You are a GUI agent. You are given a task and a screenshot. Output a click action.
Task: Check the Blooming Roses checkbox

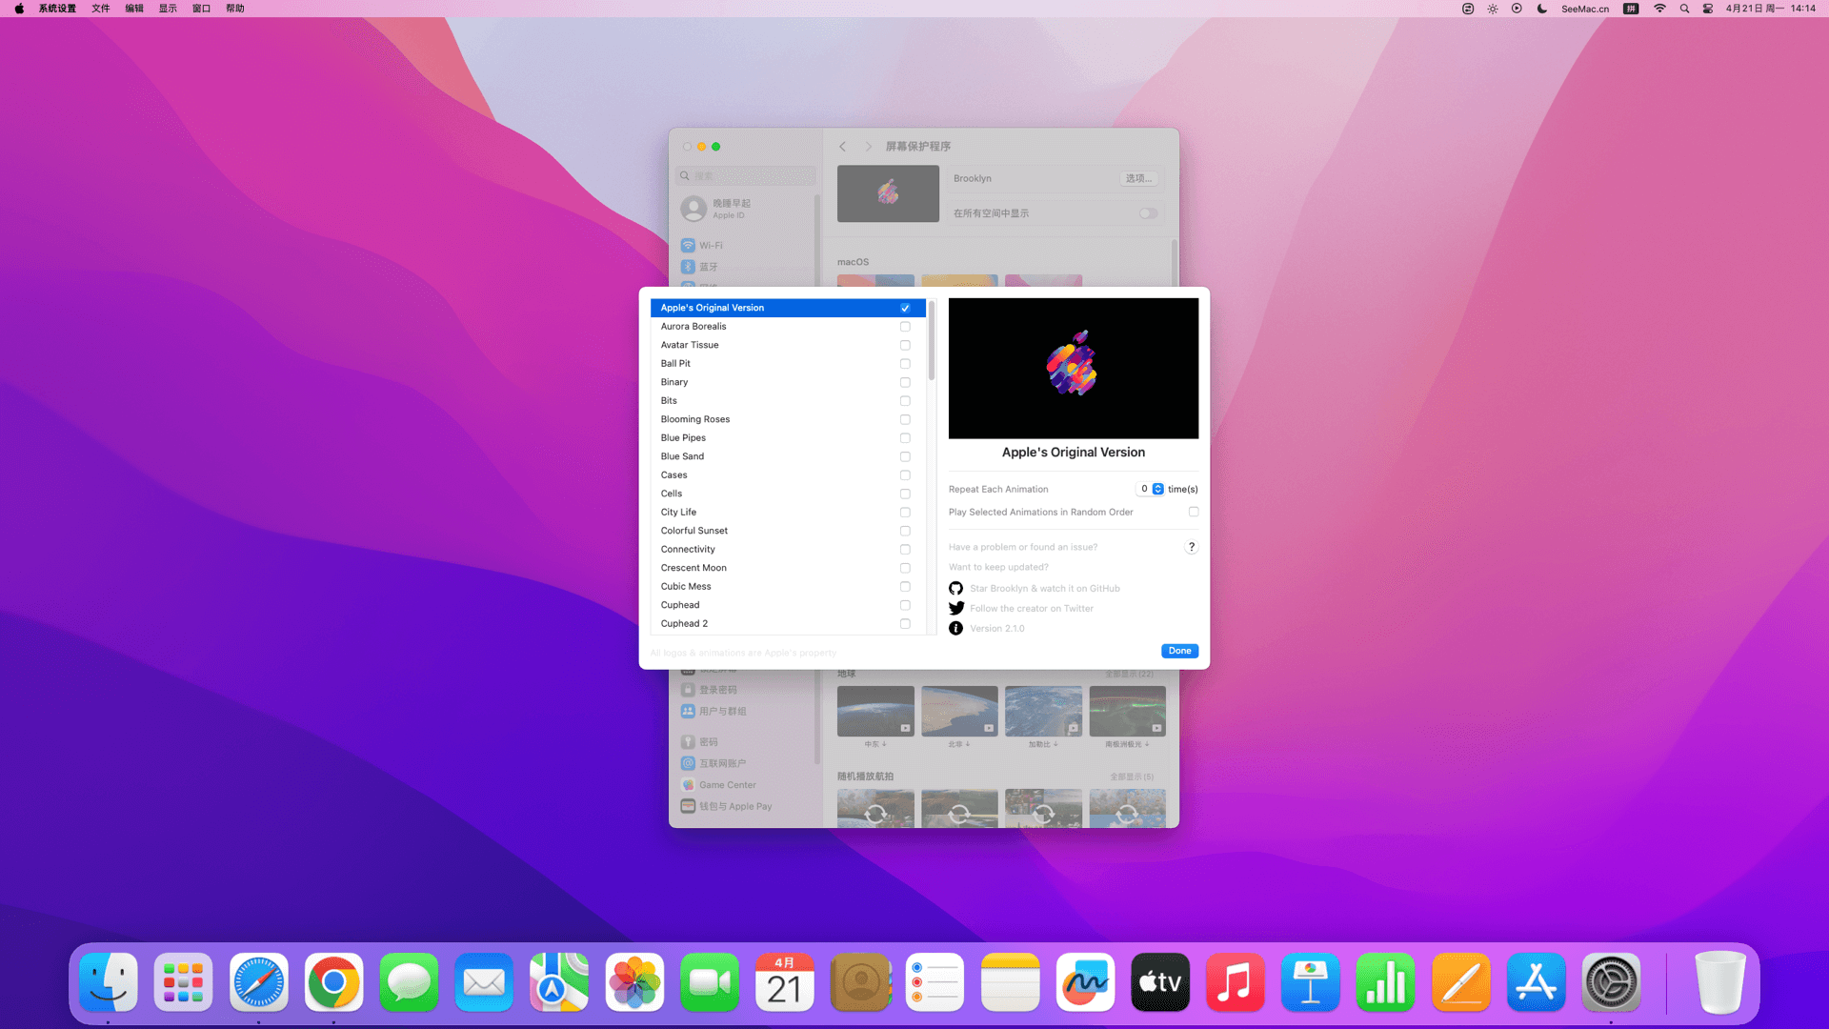tap(905, 419)
